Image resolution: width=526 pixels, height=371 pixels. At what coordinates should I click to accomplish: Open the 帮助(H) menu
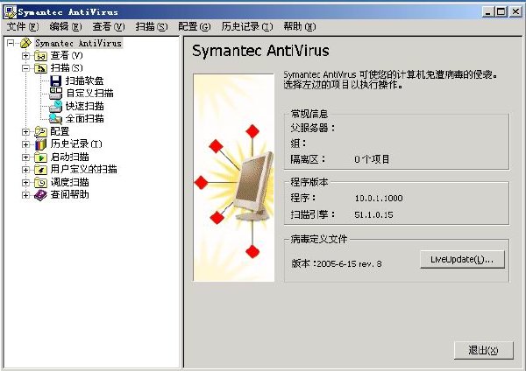[300, 26]
